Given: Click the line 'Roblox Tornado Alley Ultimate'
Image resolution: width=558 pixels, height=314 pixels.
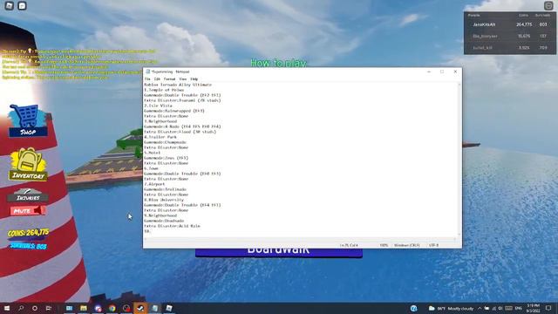Looking at the screenshot, I should (178, 85).
